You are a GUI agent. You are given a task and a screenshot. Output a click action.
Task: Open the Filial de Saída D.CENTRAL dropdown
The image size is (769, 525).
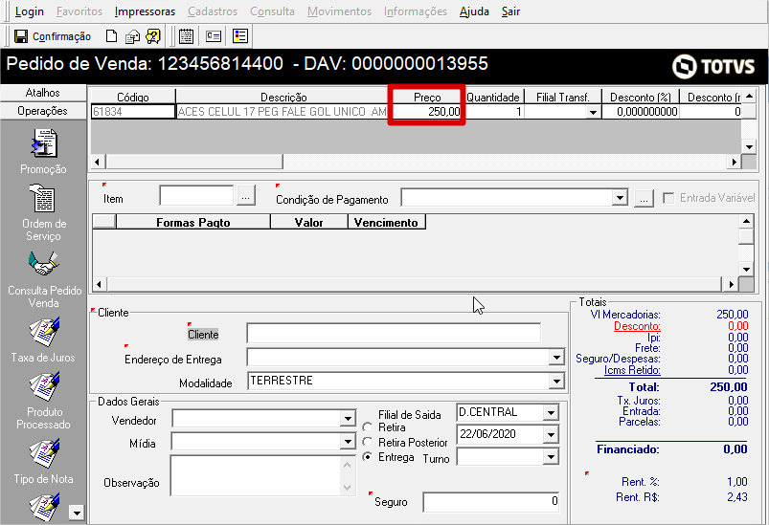coord(551,412)
